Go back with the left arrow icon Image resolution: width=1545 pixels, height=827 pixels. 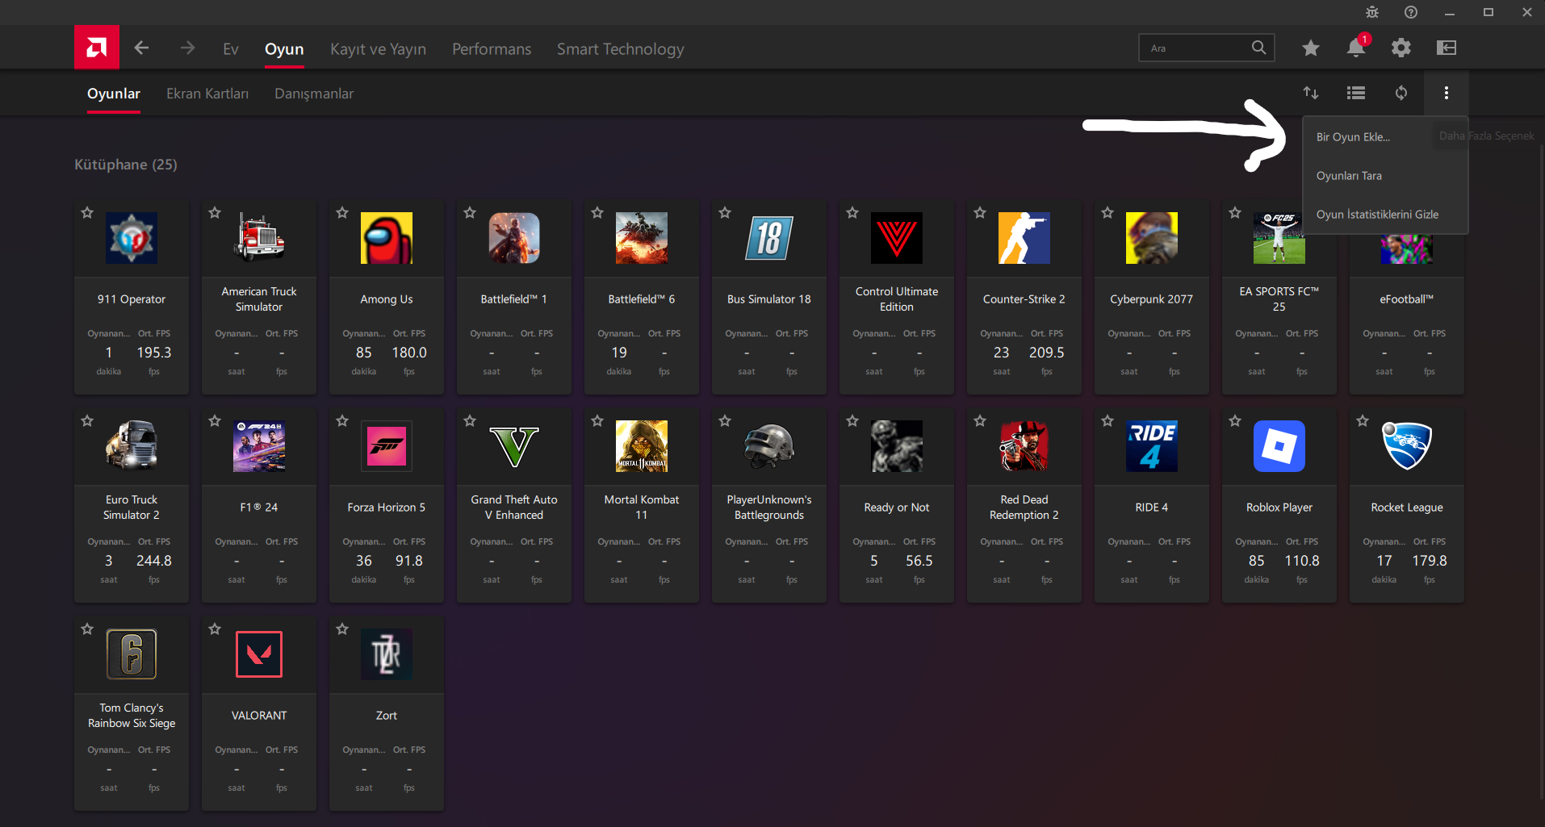pos(141,48)
